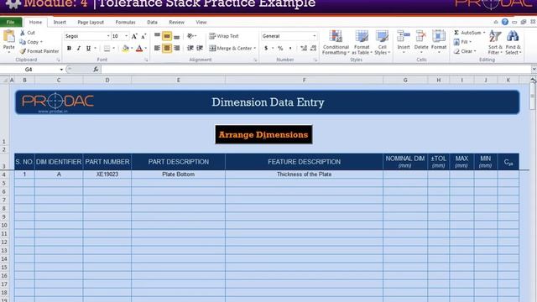This screenshot has width=537, height=302.
Task: Open Format as Table gallery
Action: [x=362, y=43]
